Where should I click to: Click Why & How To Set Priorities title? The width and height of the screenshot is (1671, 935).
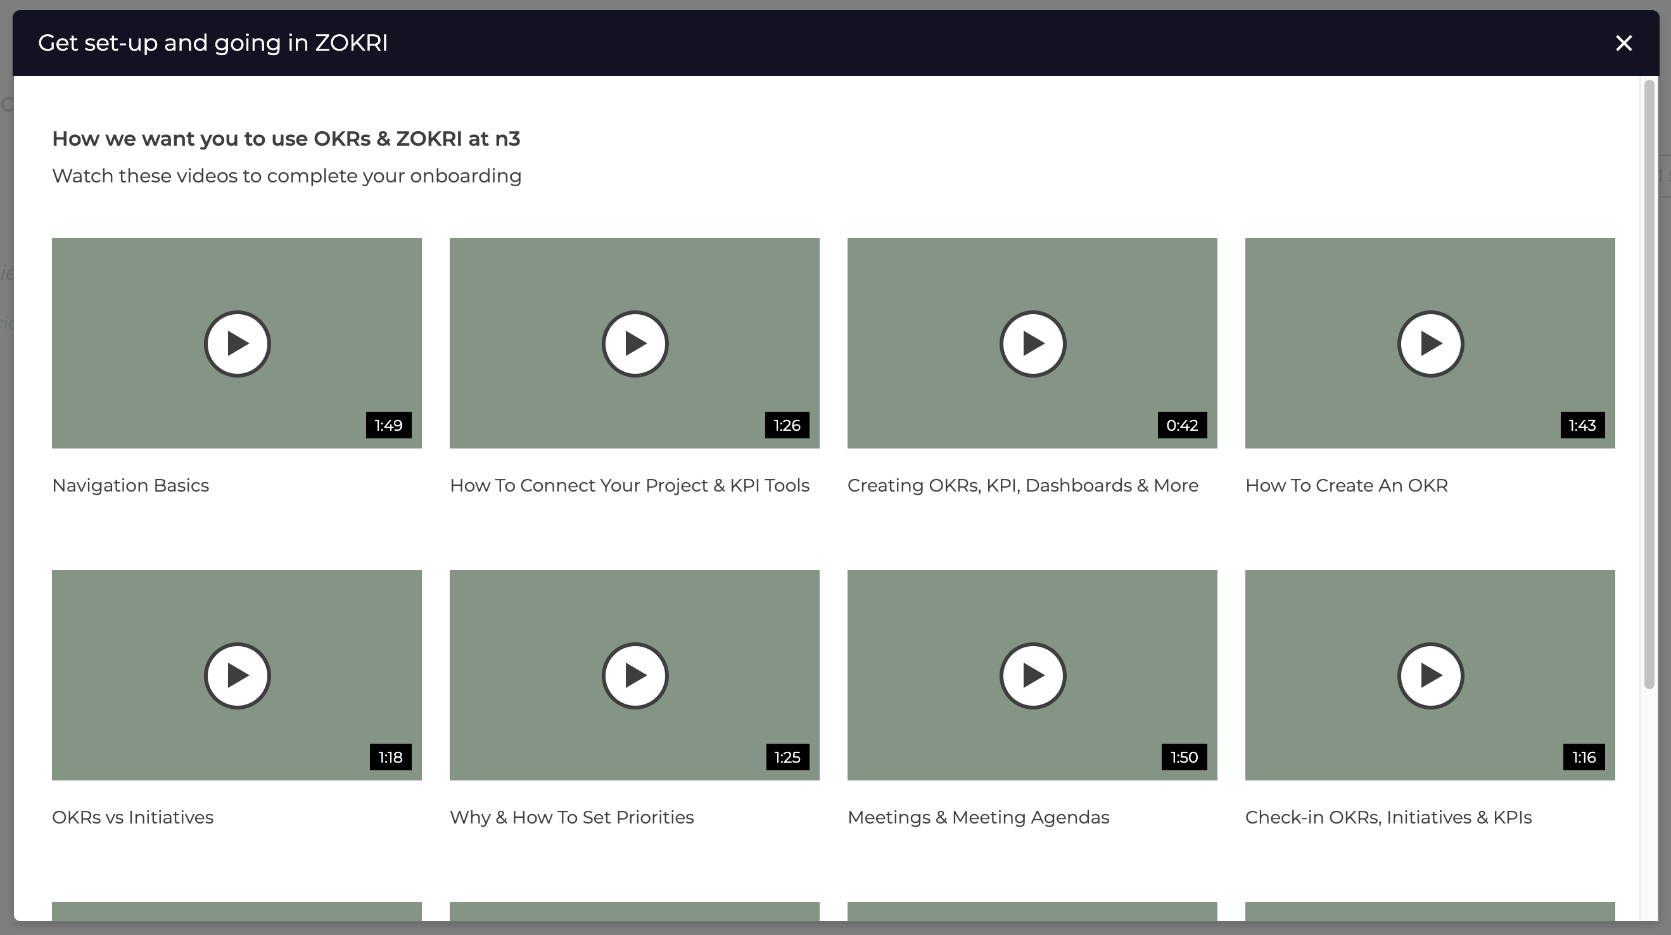pyautogui.click(x=571, y=817)
